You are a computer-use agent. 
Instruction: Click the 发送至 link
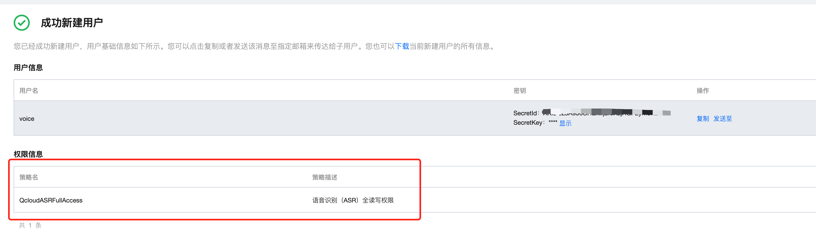[723, 119]
